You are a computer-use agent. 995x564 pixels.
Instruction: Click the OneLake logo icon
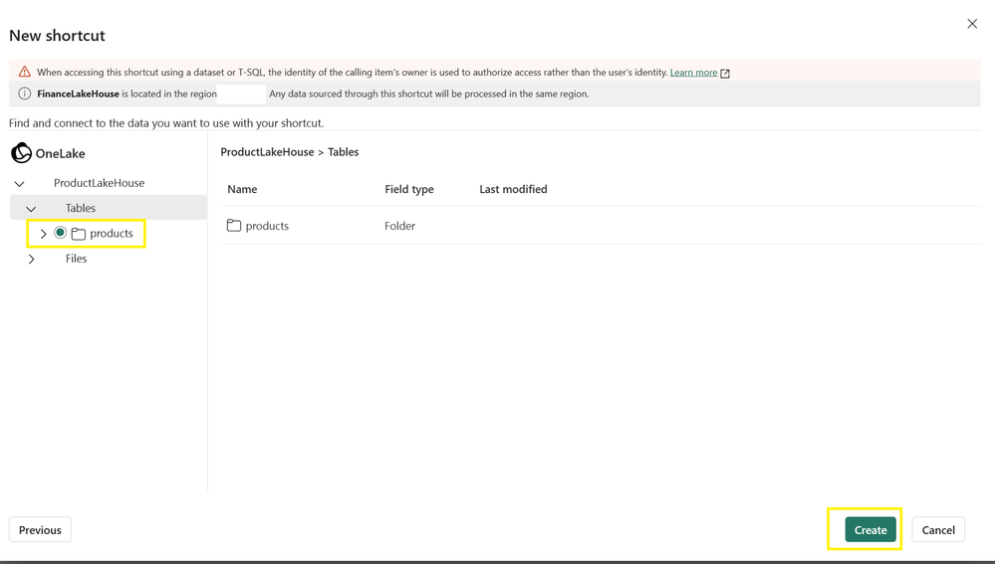click(x=22, y=153)
